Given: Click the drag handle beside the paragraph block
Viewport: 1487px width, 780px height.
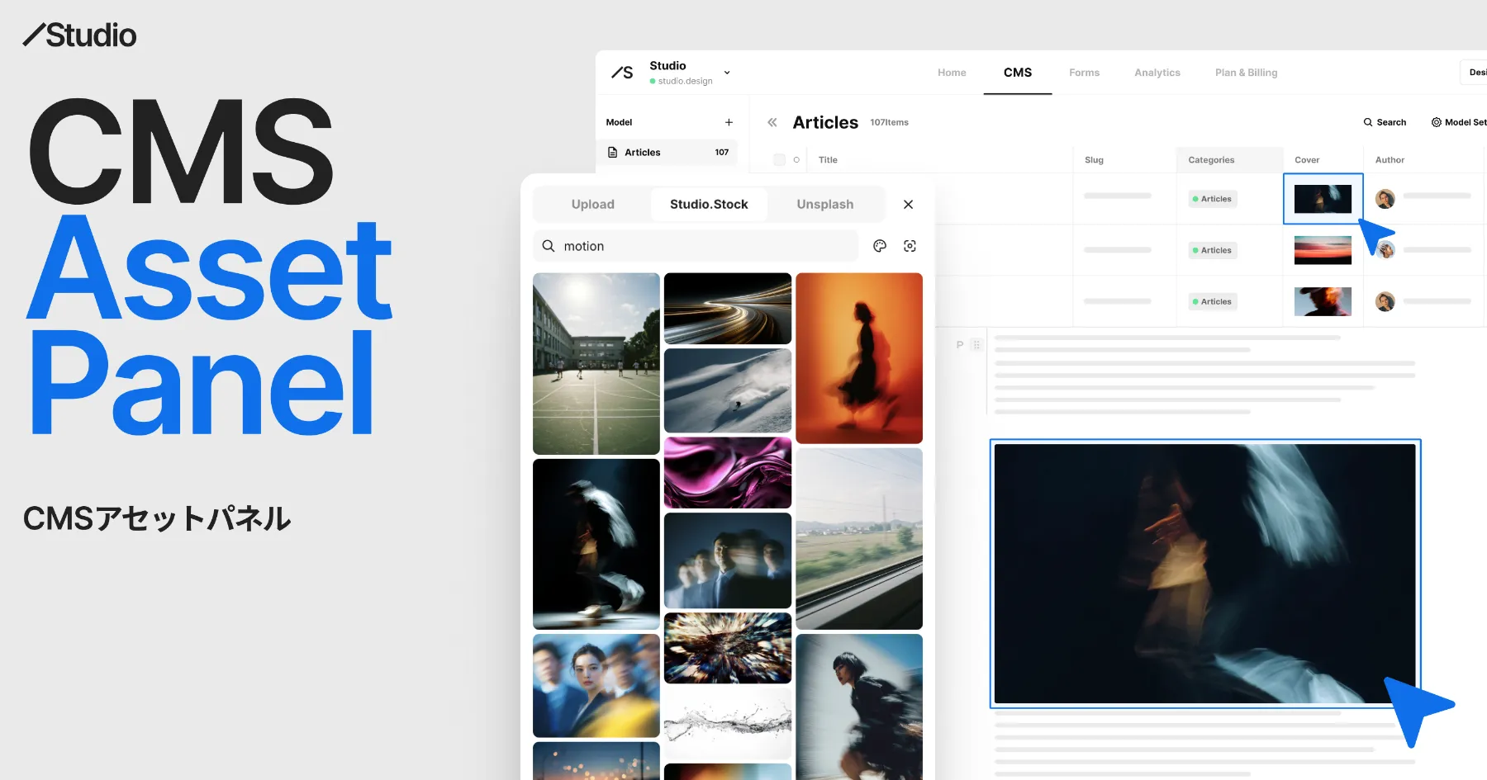Looking at the screenshot, I should click(x=976, y=345).
